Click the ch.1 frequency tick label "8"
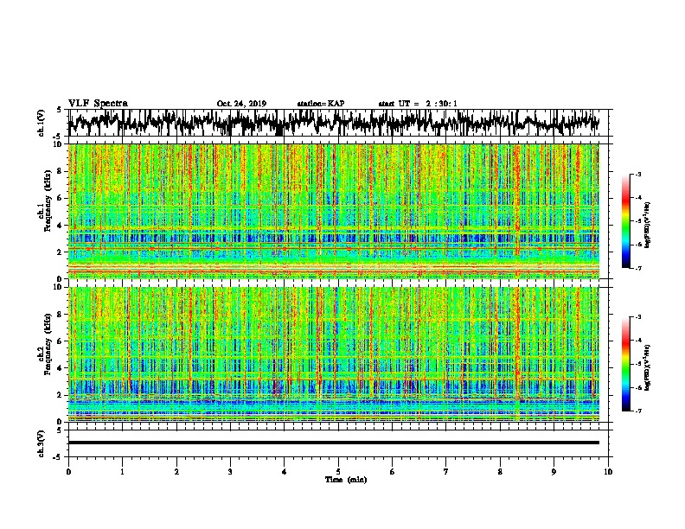Screen dimensions: 685x529 [x=61, y=171]
